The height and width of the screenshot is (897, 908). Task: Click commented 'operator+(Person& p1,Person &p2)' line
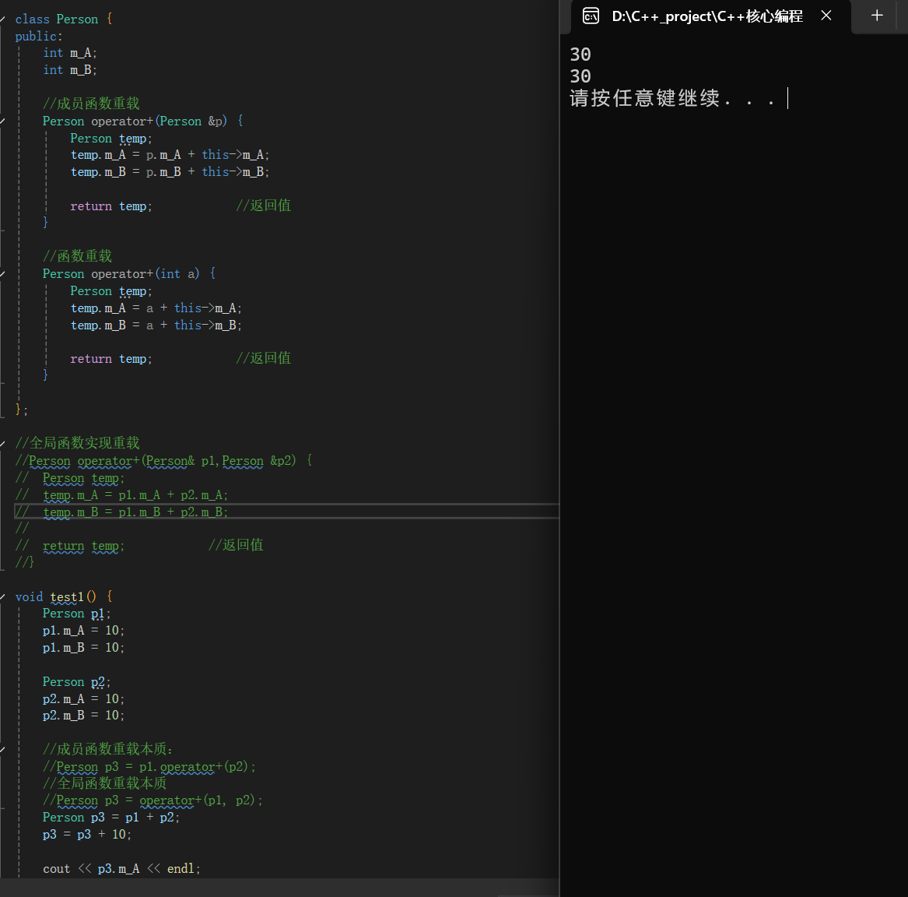coord(164,461)
